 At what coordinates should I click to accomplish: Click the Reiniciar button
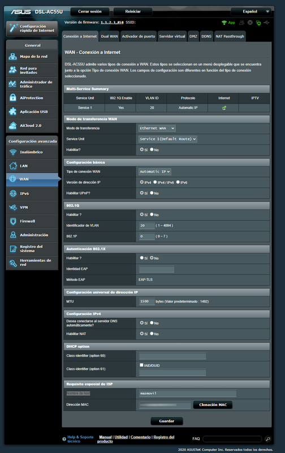tap(133, 11)
